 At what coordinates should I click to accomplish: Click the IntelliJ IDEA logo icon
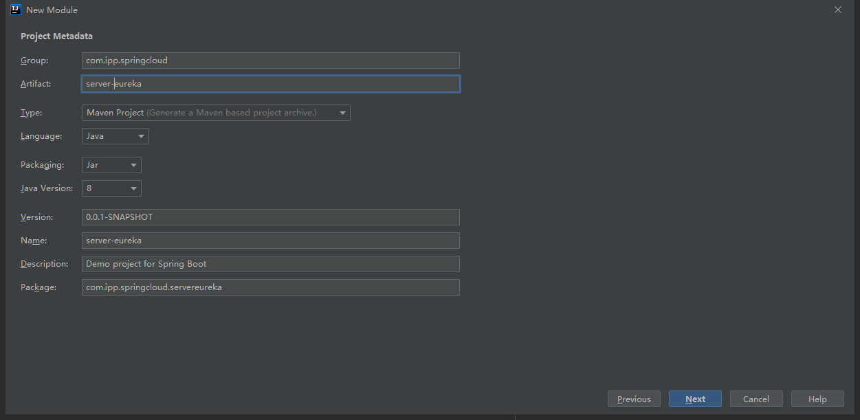point(16,10)
